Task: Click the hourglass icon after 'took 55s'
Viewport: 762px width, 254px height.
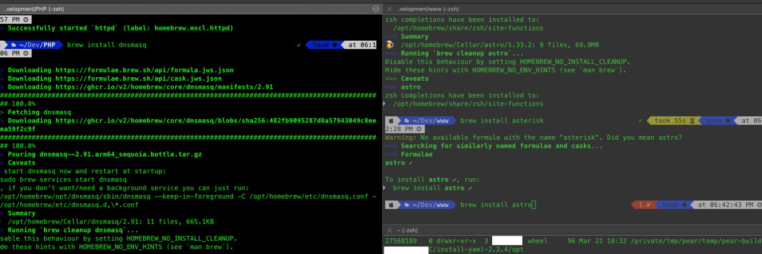Action: click(x=692, y=121)
